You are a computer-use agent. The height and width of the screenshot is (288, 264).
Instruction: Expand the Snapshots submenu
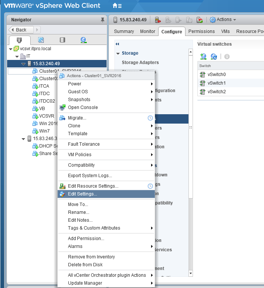coord(106,100)
